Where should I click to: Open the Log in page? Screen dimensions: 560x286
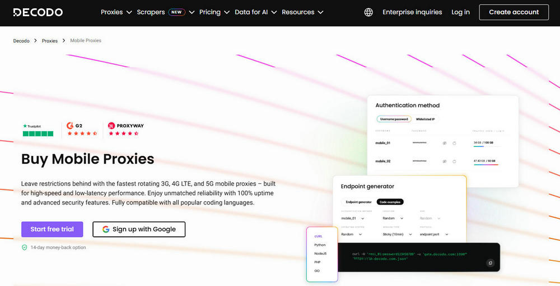[460, 12]
